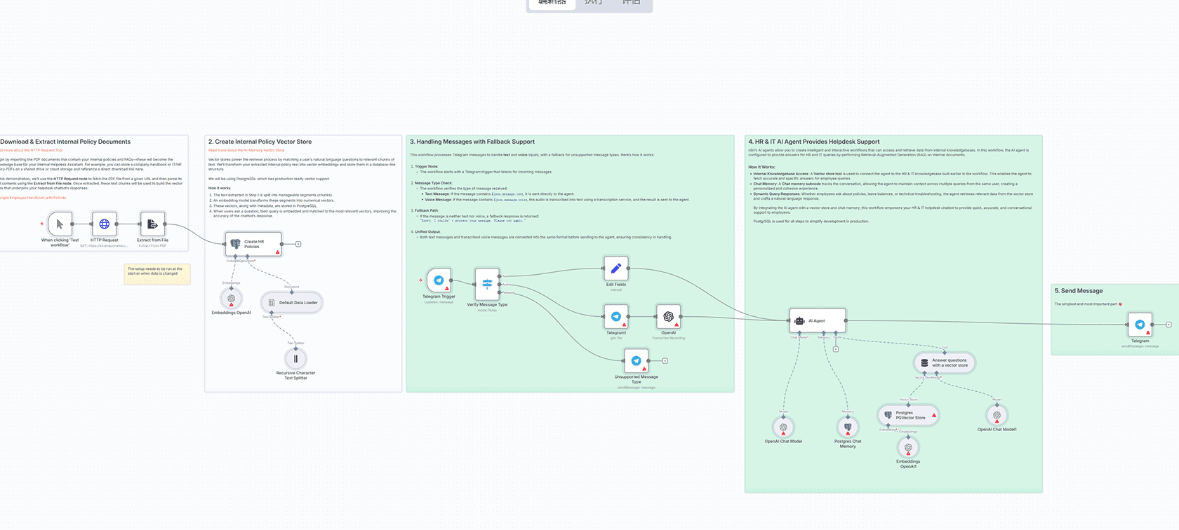Viewport: 1179px width, 530px height.
Task: Open 'Read more about the In-Memory Vector Store' link
Action: [x=246, y=150]
